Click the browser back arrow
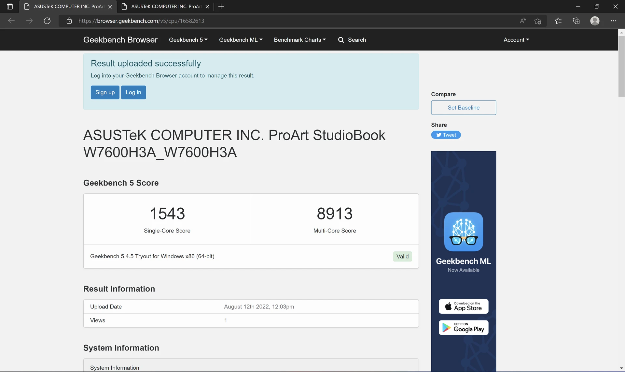The height and width of the screenshot is (372, 625). [11, 21]
